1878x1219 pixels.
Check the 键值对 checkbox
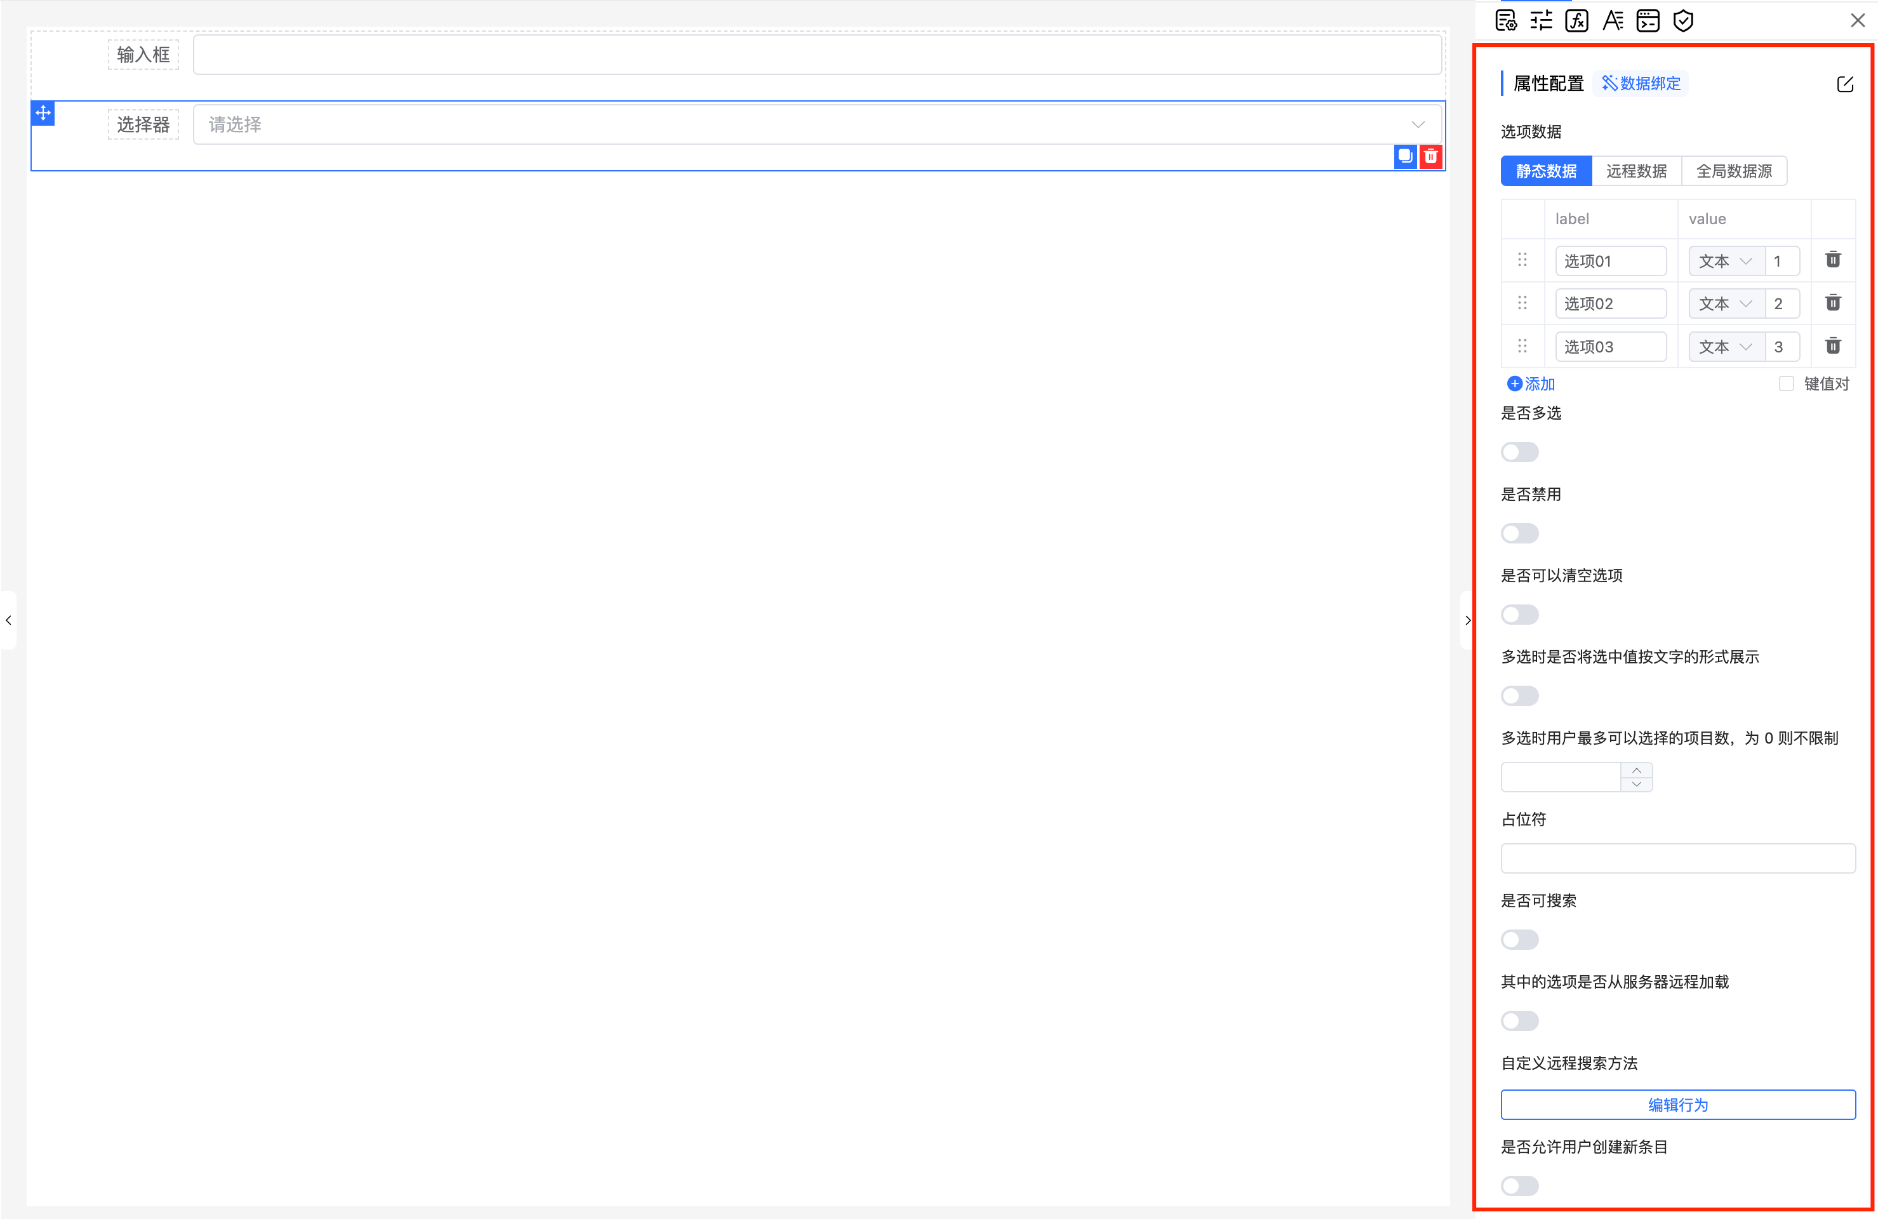1787,383
